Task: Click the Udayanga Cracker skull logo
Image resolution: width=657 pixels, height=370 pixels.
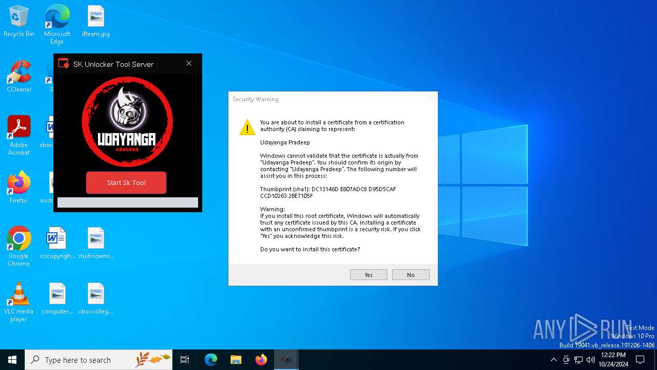Action: click(127, 122)
